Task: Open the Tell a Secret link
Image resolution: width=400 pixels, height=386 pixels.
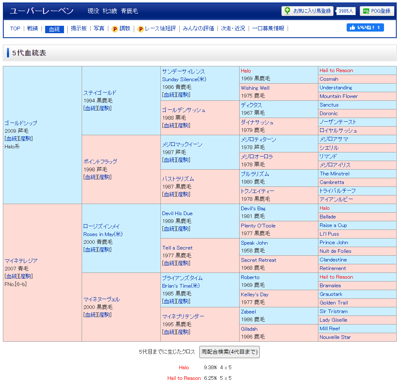Action: click(177, 247)
